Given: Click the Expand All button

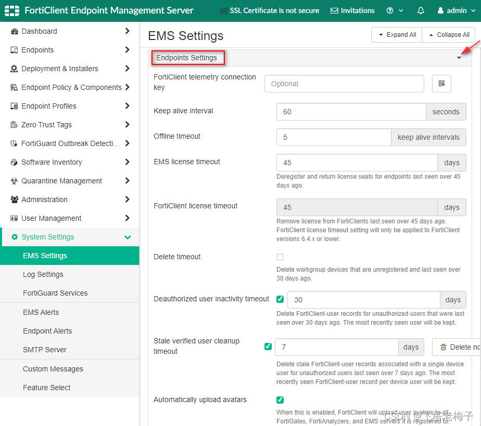Looking at the screenshot, I should pyautogui.click(x=397, y=35).
